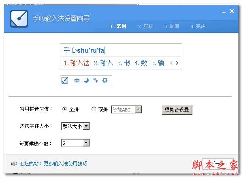
Task: Choose candidate 3. 书
Action: click(x=124, y=63)
